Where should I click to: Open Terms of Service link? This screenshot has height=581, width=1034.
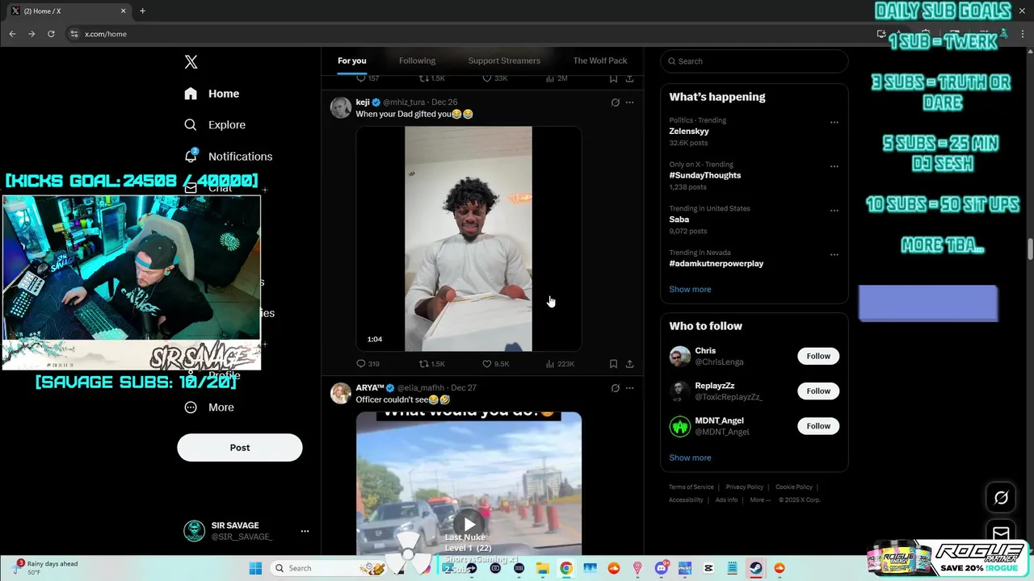pos(691,487)
